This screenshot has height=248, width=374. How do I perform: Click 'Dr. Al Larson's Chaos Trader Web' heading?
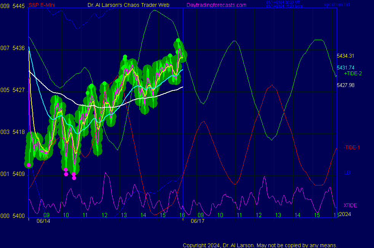tap(128, 5)
